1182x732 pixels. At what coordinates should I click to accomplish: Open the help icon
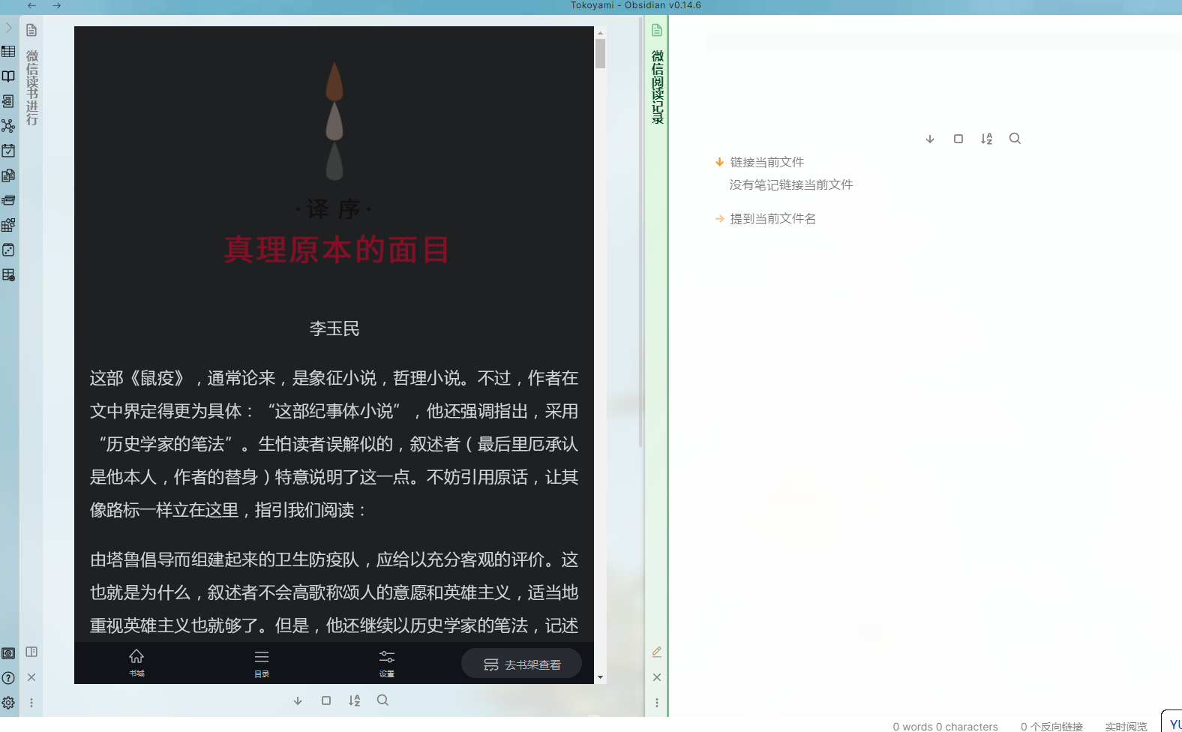point(8,678)
